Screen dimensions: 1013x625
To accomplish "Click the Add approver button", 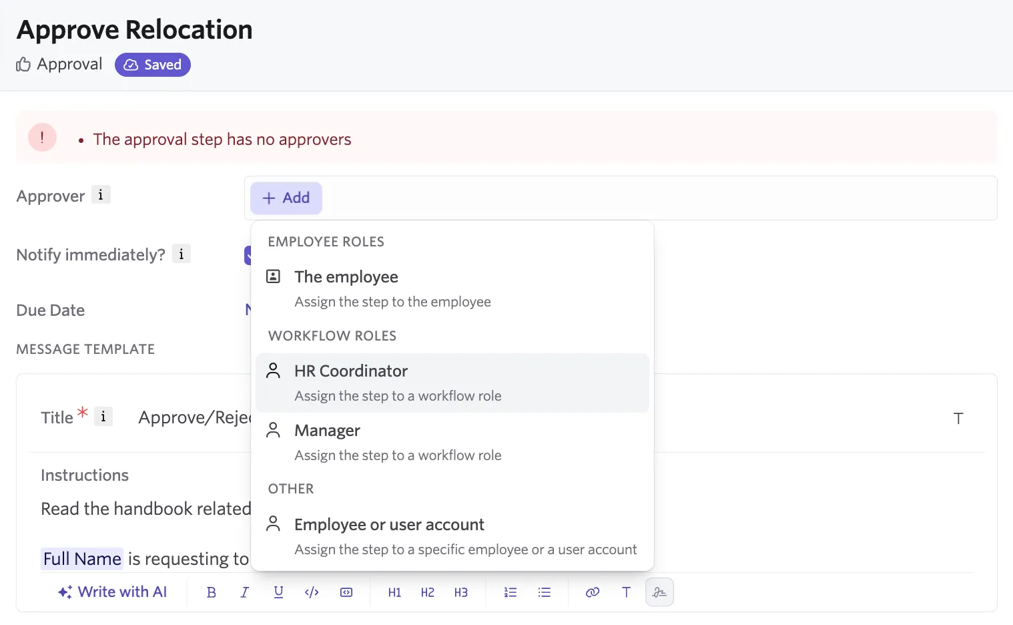I will click(286, 198).
